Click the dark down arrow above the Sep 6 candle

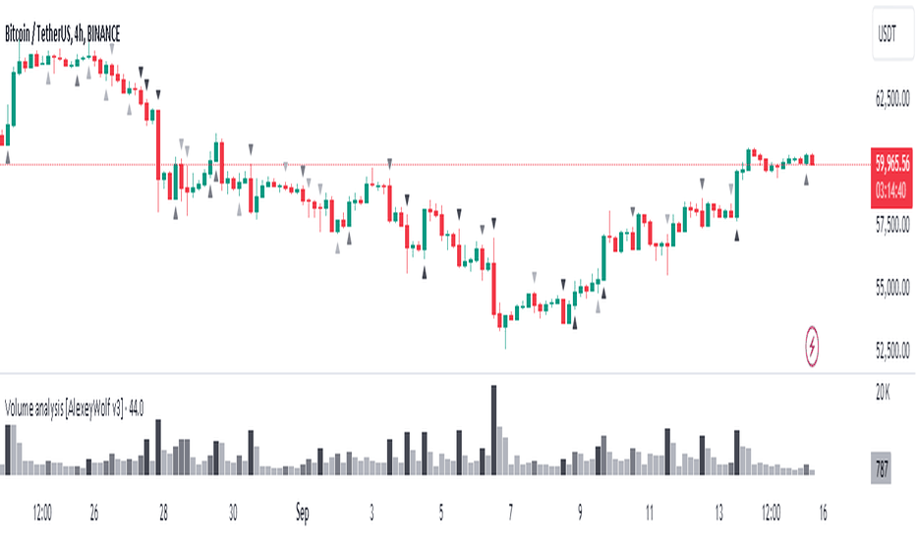tap(493, 223)
